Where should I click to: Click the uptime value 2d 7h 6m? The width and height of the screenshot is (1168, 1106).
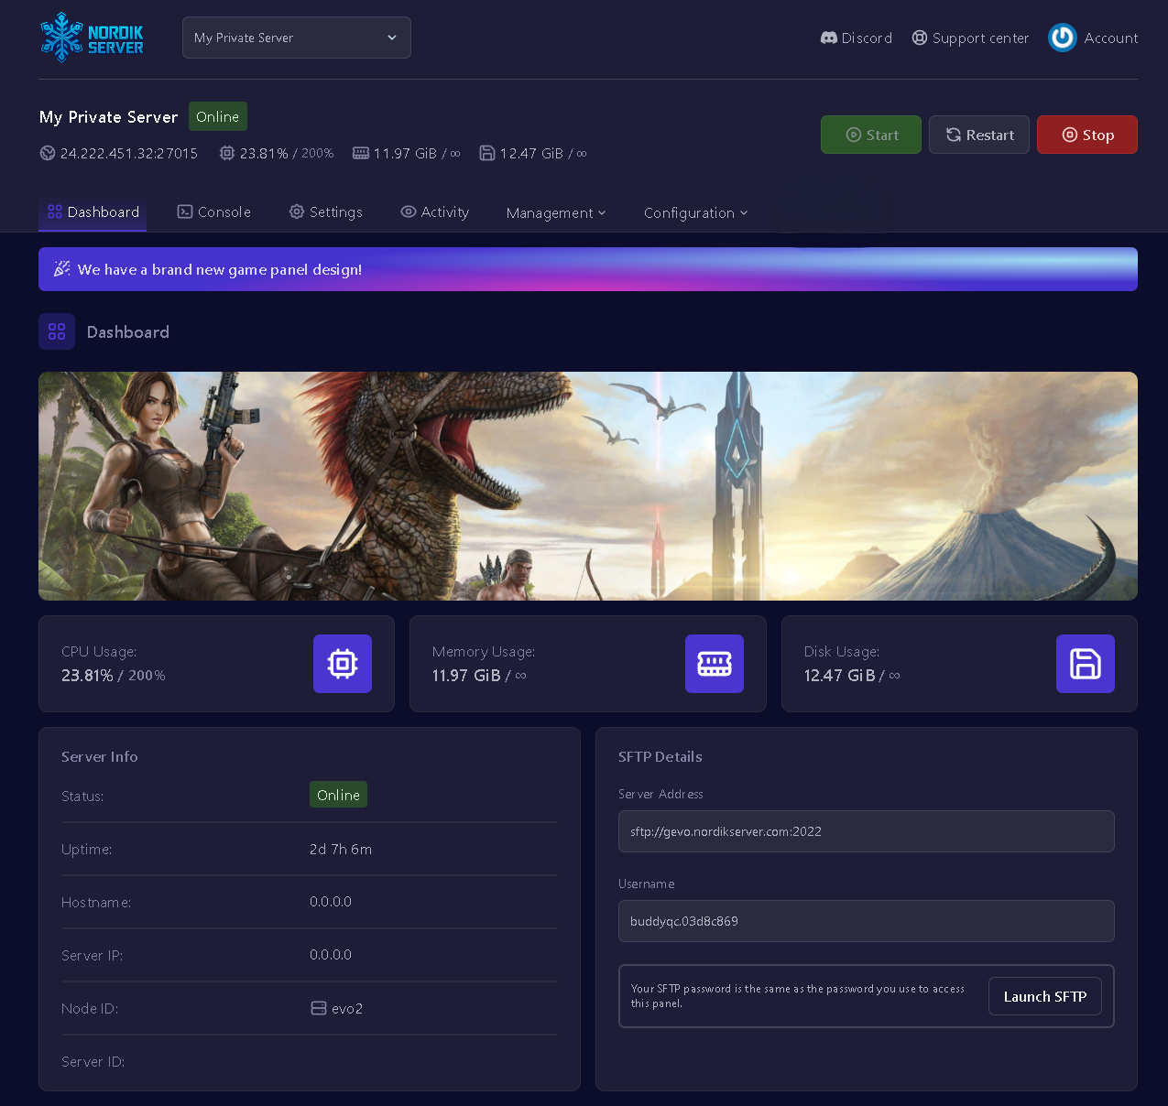tap(341, 849)
